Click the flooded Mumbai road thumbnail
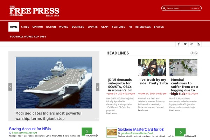 [x=183, y=68]
